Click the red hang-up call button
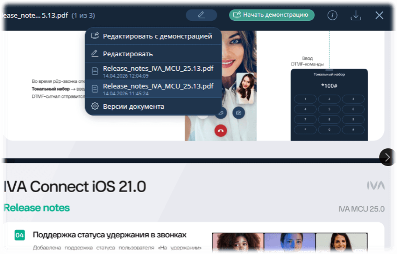397x254 pixels. click(221, 131)
